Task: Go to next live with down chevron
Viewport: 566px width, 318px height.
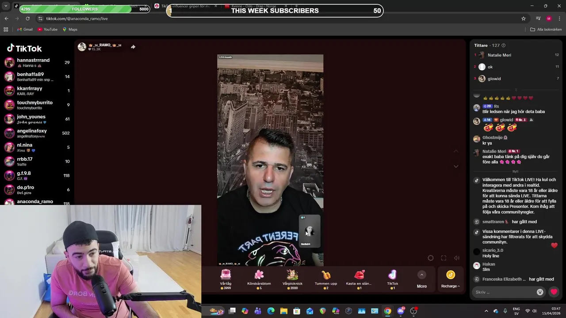Action: click(456, 166)
